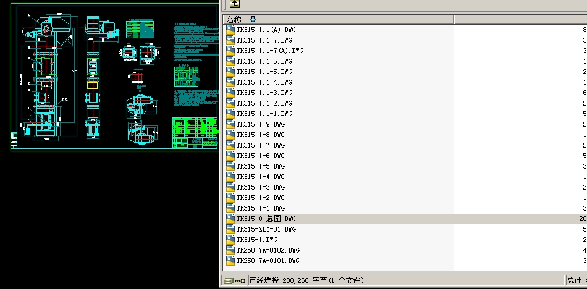Click the 已经选择 208,266 字节 status text

(x=306, y=280)
